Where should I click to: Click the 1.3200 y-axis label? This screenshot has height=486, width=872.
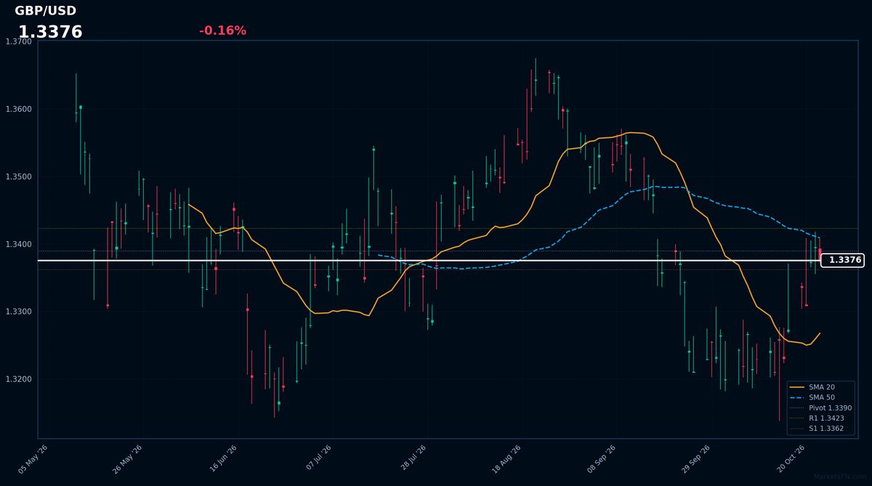(18, 380)
